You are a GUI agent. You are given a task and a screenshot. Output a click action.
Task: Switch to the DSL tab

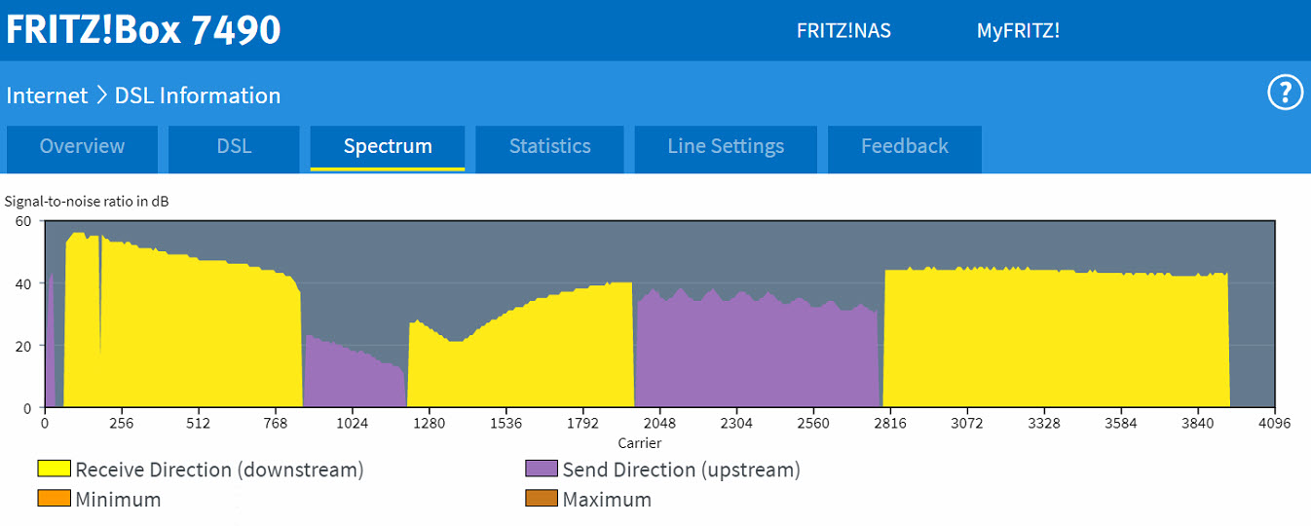pos(234,147)
